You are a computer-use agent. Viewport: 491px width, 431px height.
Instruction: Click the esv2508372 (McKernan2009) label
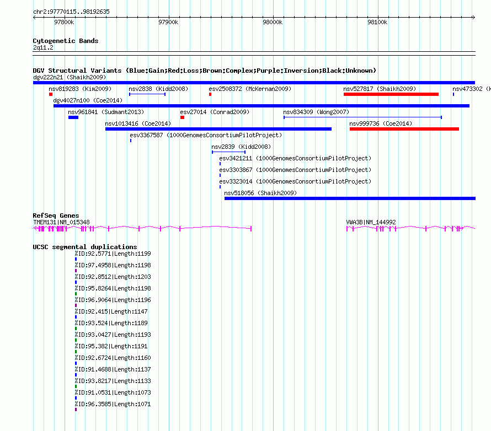250,89
